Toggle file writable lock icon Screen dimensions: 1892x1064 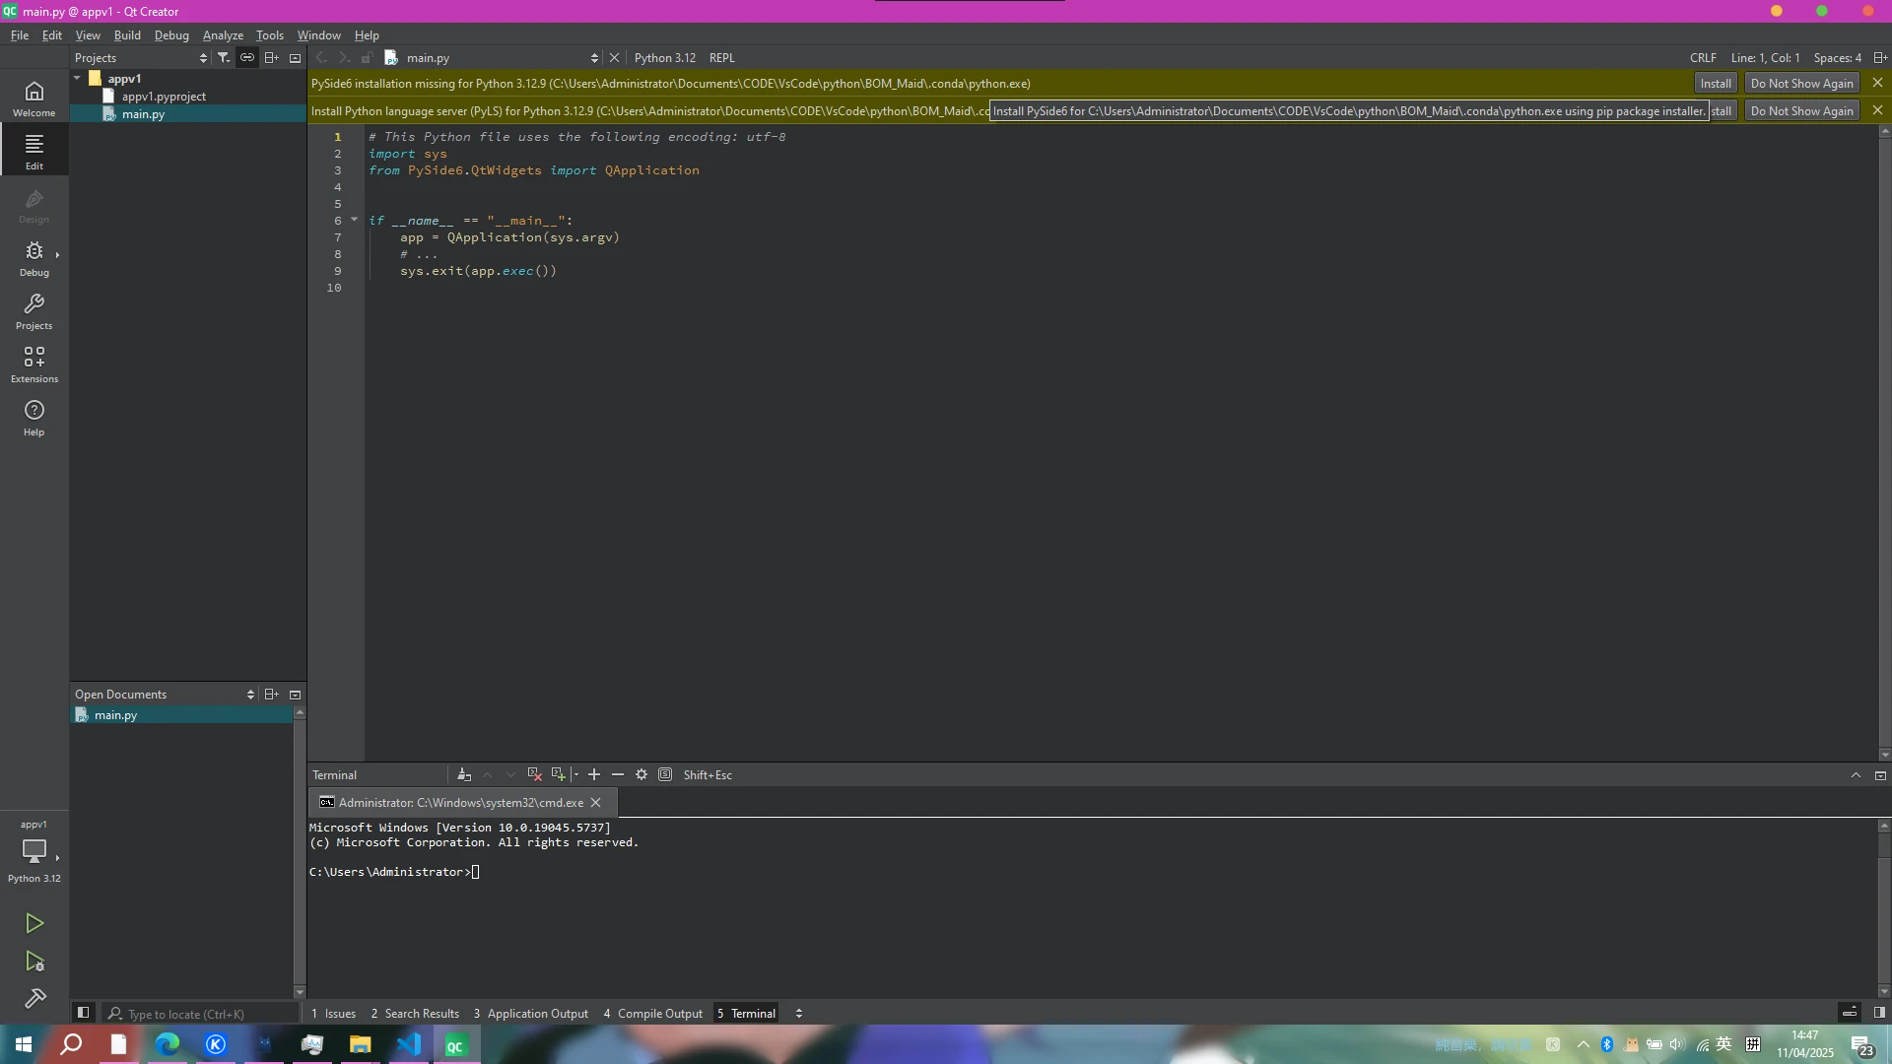(367, 58)
